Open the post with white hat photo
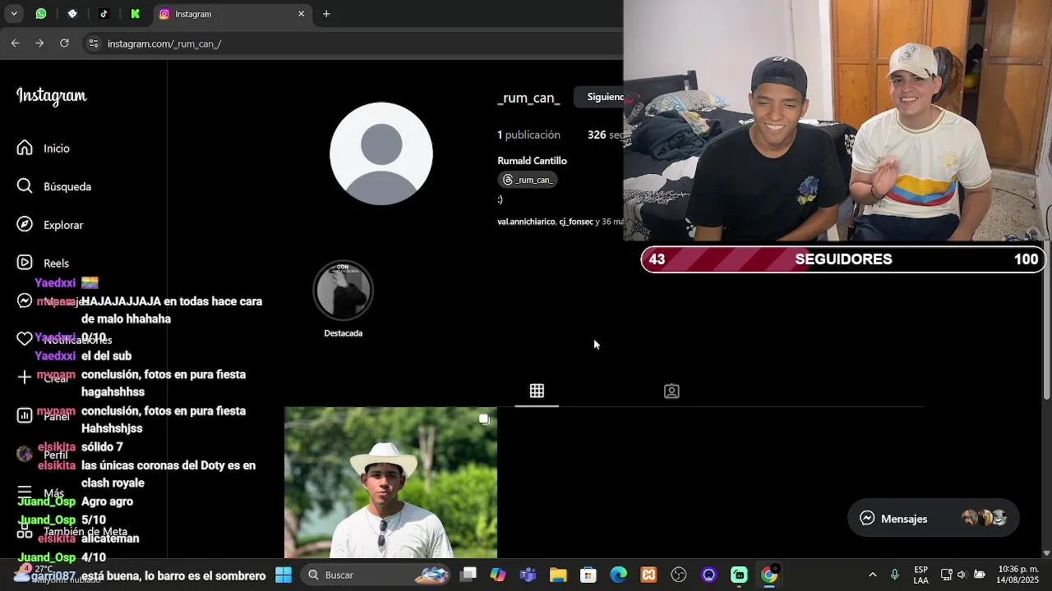 [x=390, y=483]
